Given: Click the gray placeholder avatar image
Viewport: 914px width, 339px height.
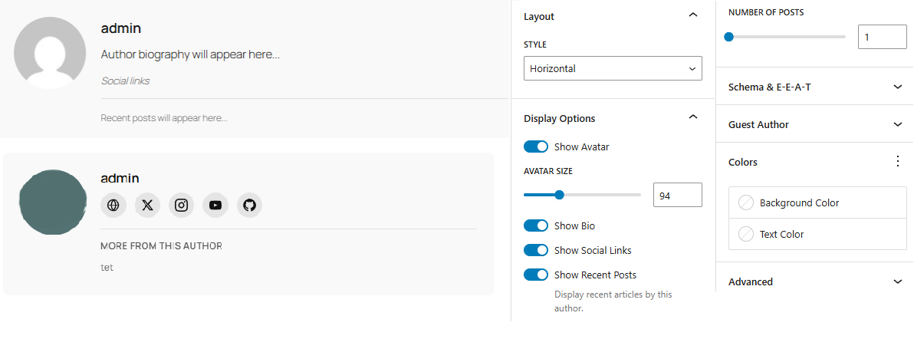Looking at the screenshot, I should [50, 53].
